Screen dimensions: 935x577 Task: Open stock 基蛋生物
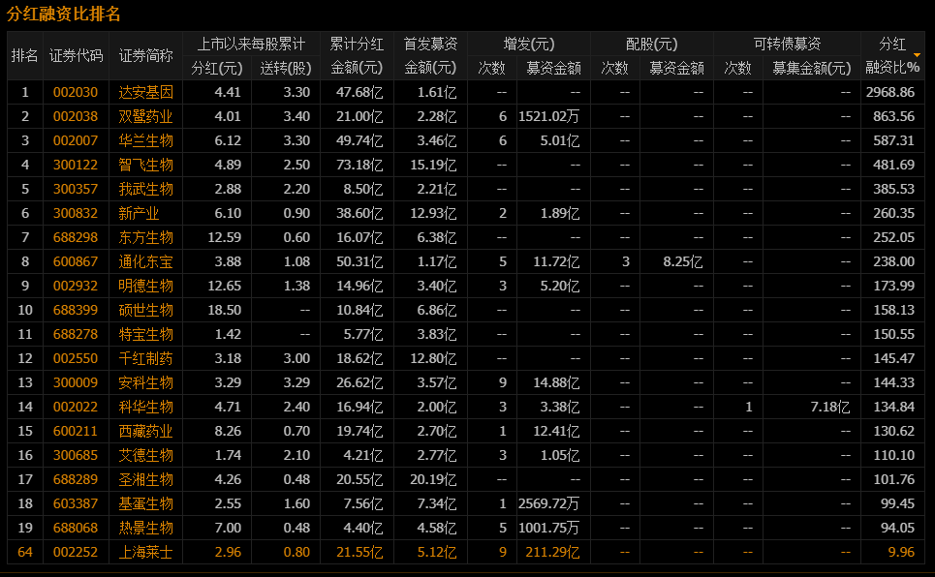click(x=145, y=503)
